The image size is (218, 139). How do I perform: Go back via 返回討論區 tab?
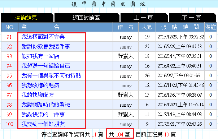86,18
